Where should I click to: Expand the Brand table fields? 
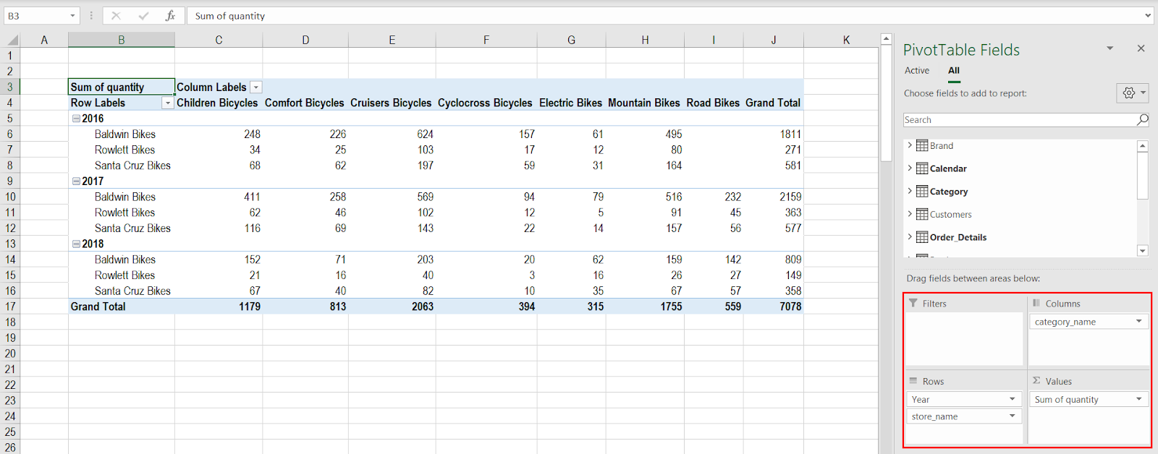pos(910,145)
